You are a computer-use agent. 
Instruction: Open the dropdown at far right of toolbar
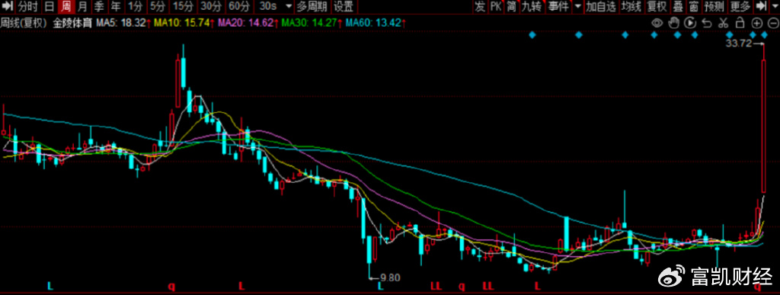pyautogui.click(x=774, y=7)
